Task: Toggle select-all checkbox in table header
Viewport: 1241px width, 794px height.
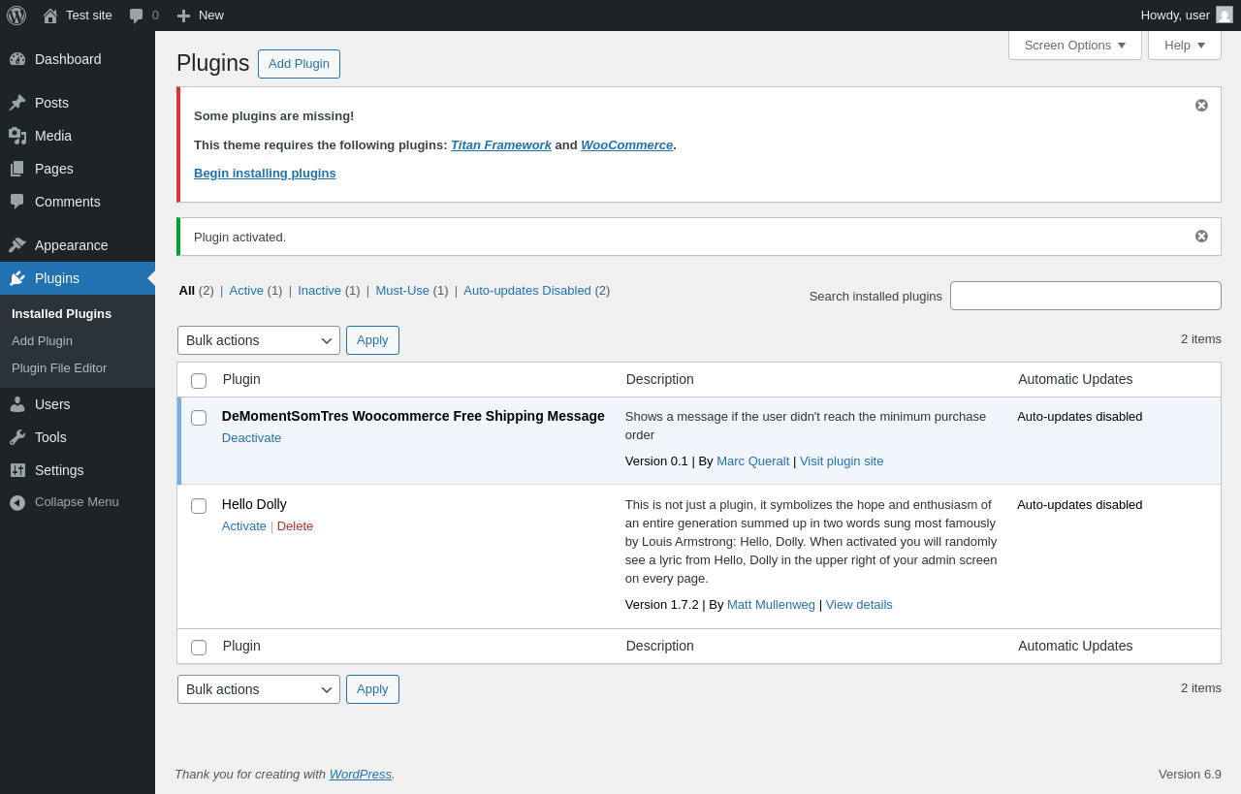Action: coord(199,381)
